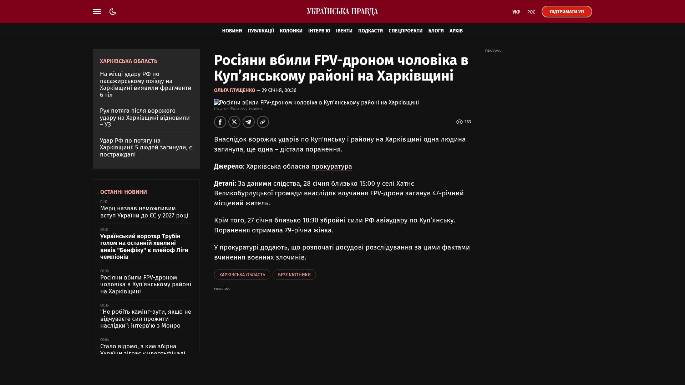This screenshot has width=685, height=385.
Task: Open the прокуратура source link
Action: [x=331, y=166]
